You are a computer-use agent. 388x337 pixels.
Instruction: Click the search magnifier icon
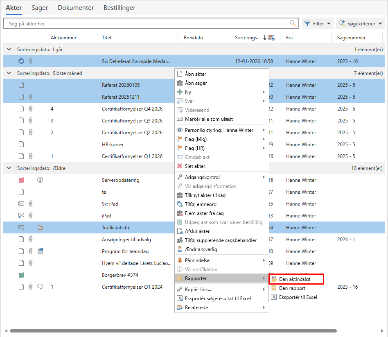click(292, 23)
